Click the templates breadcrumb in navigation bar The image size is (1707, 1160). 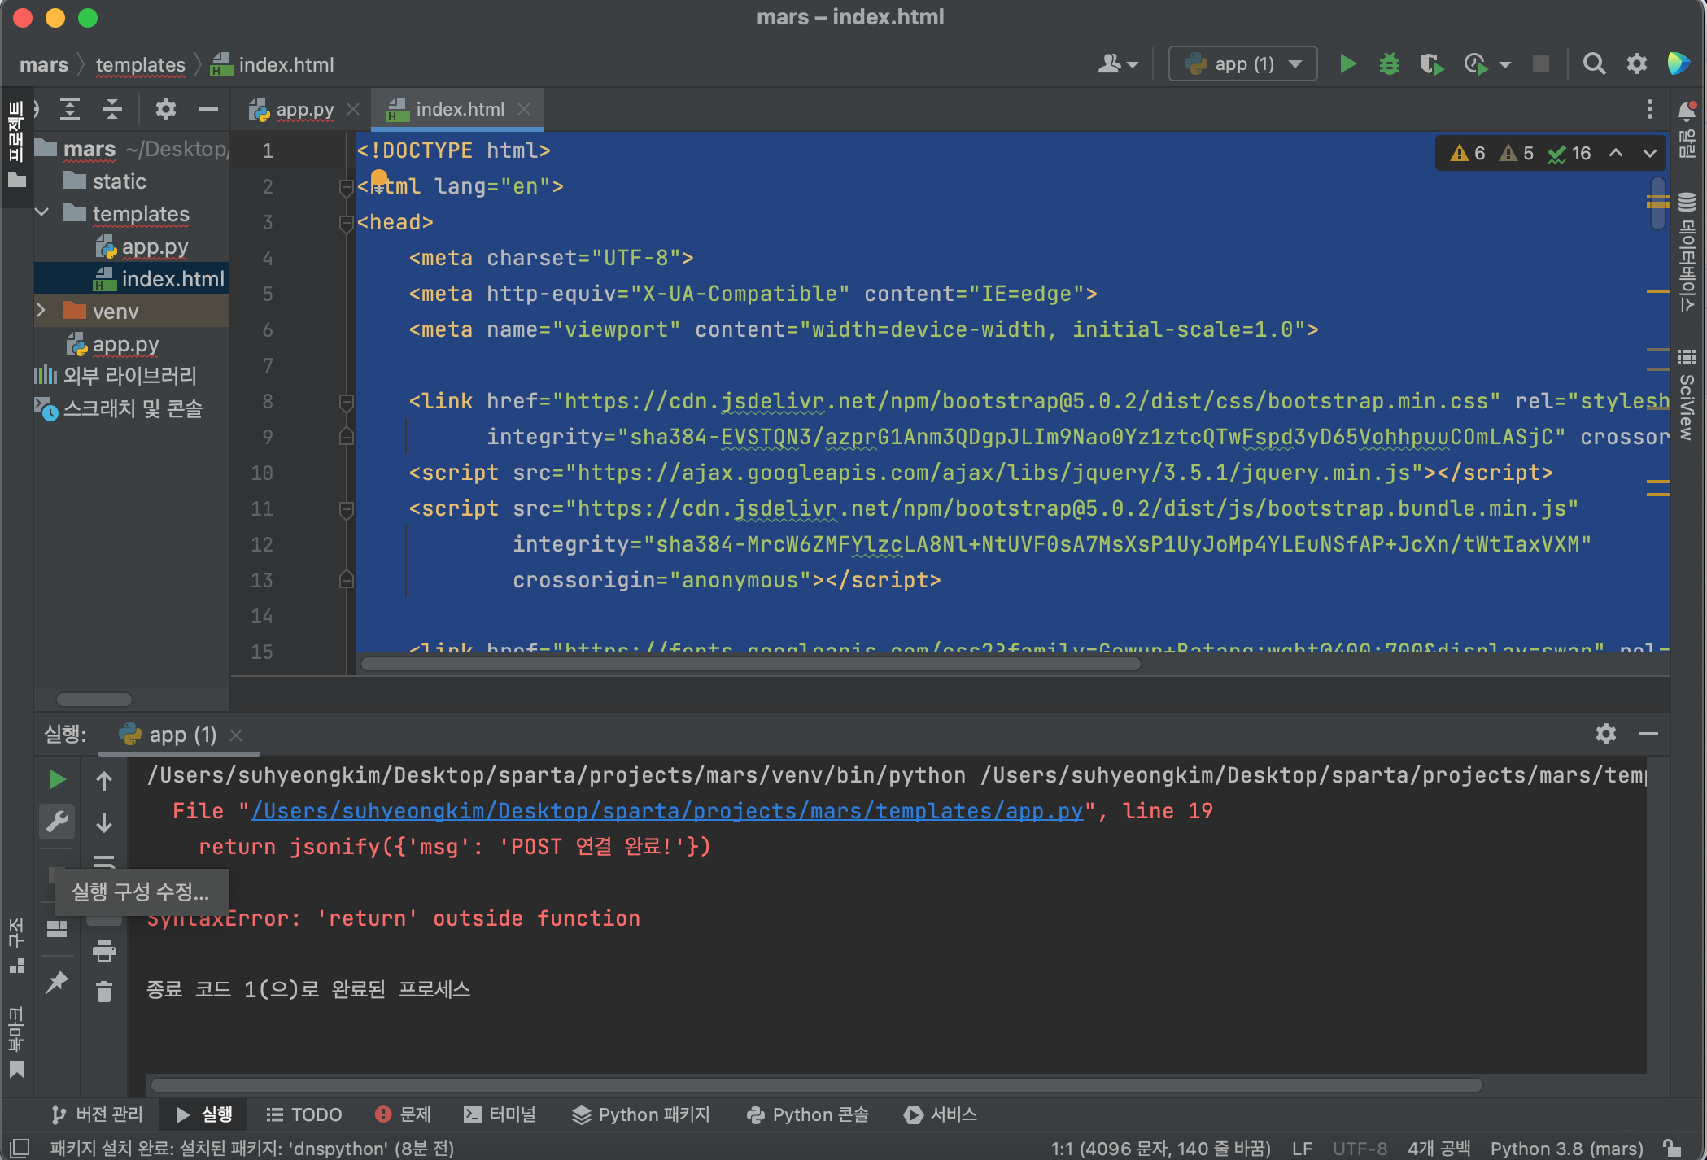pos(140,64)
